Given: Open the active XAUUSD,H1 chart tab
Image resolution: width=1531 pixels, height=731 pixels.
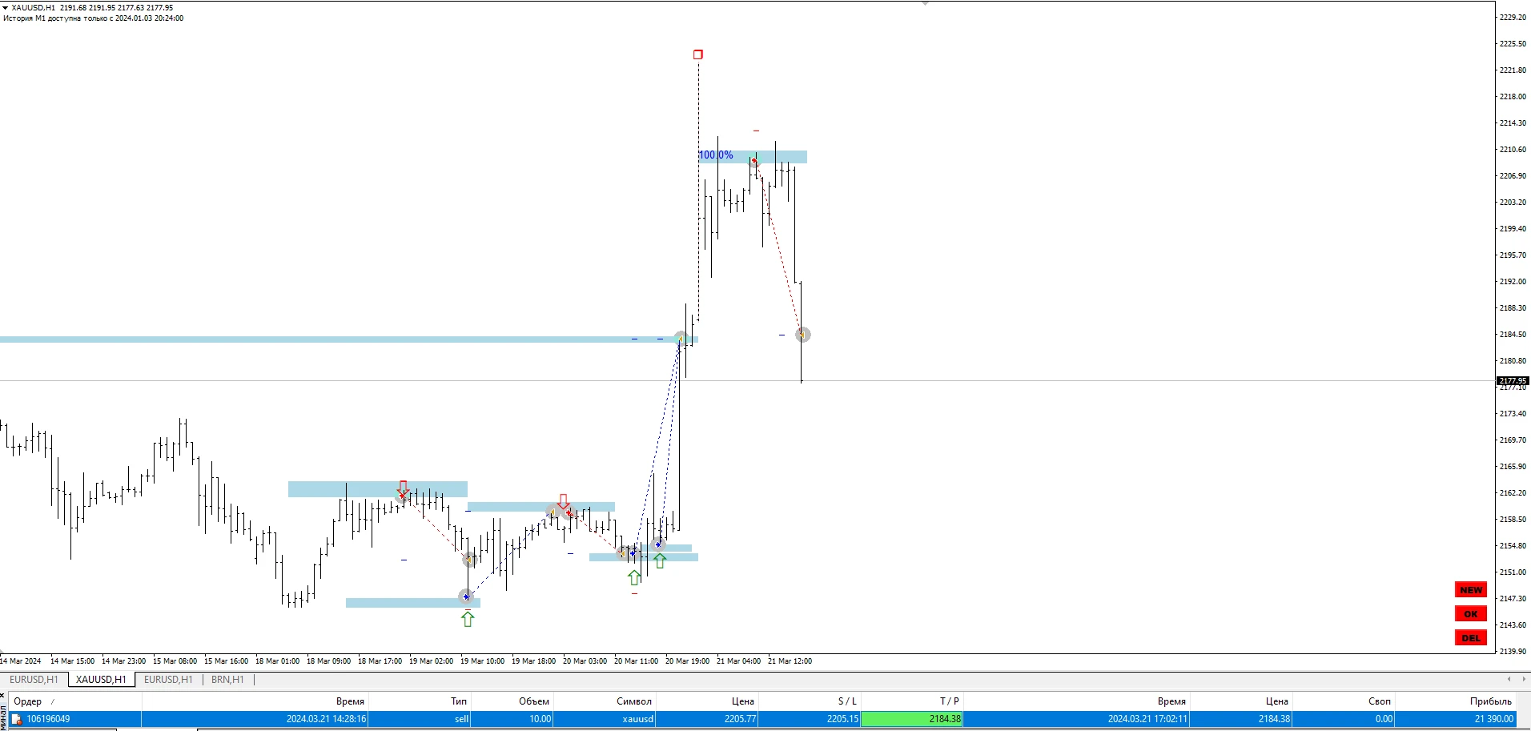Looking at the screenshot, I should tap(101, 680).
